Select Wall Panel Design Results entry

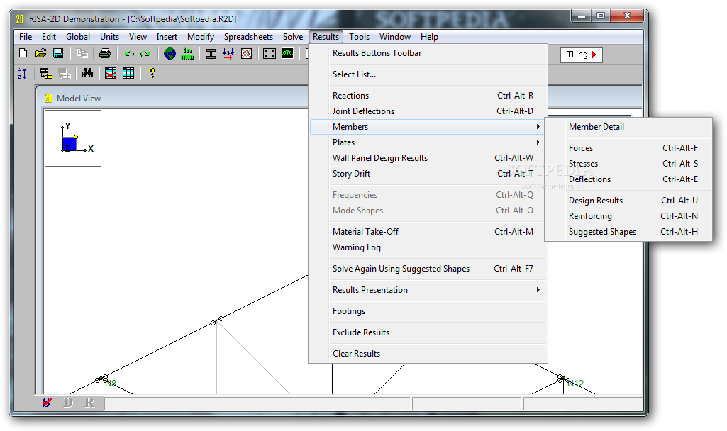coord(429,158)
